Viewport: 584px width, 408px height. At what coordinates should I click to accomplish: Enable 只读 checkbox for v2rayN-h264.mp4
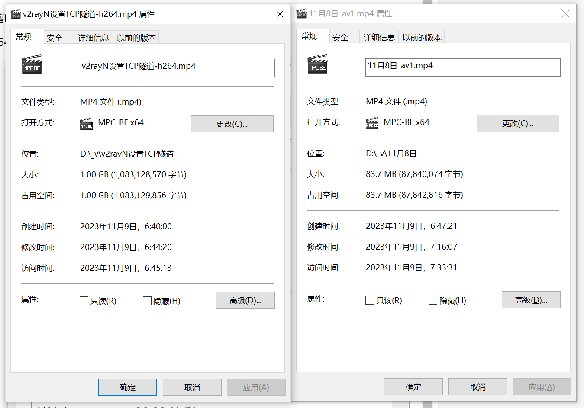[84, 301]
